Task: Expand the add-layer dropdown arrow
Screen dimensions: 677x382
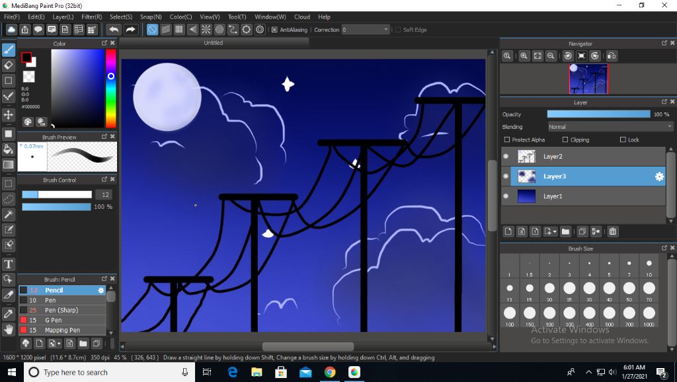Action: pyautogui.click(x=555, y=232)
